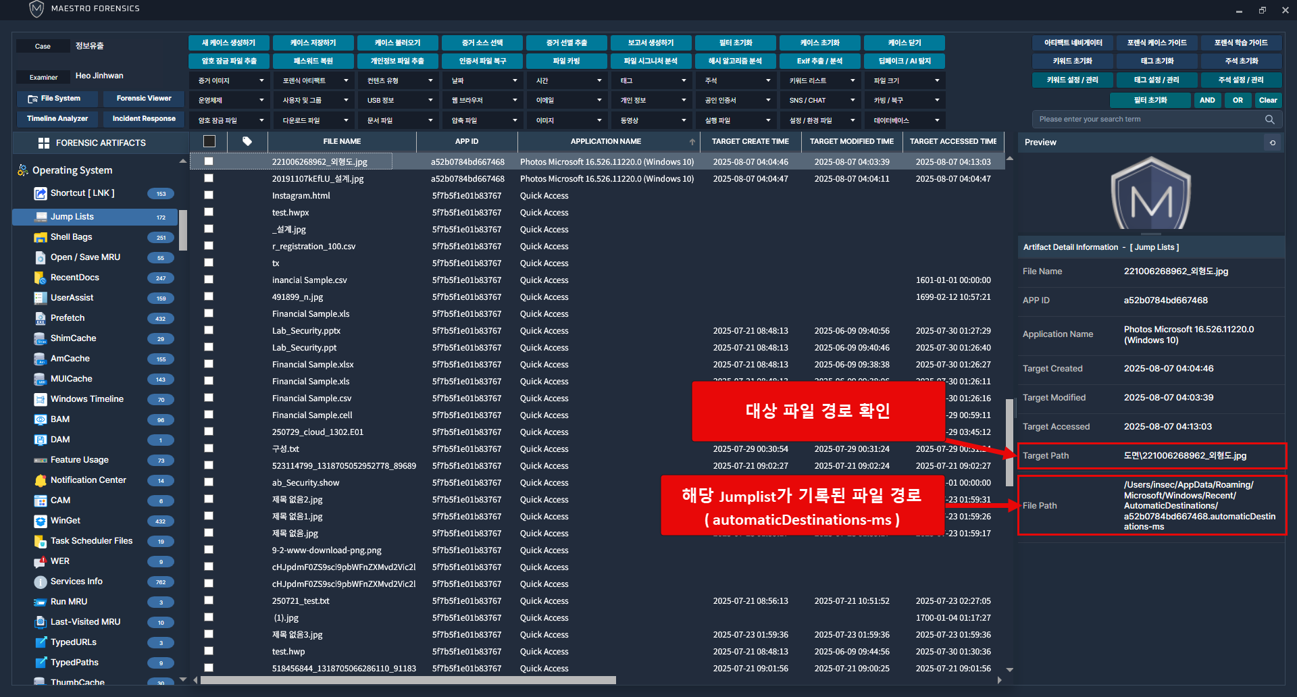The height and width of the screenshot is (697, 1297).
Task: Check the box for Instagram.html row
Action: [x=209, y=195]
